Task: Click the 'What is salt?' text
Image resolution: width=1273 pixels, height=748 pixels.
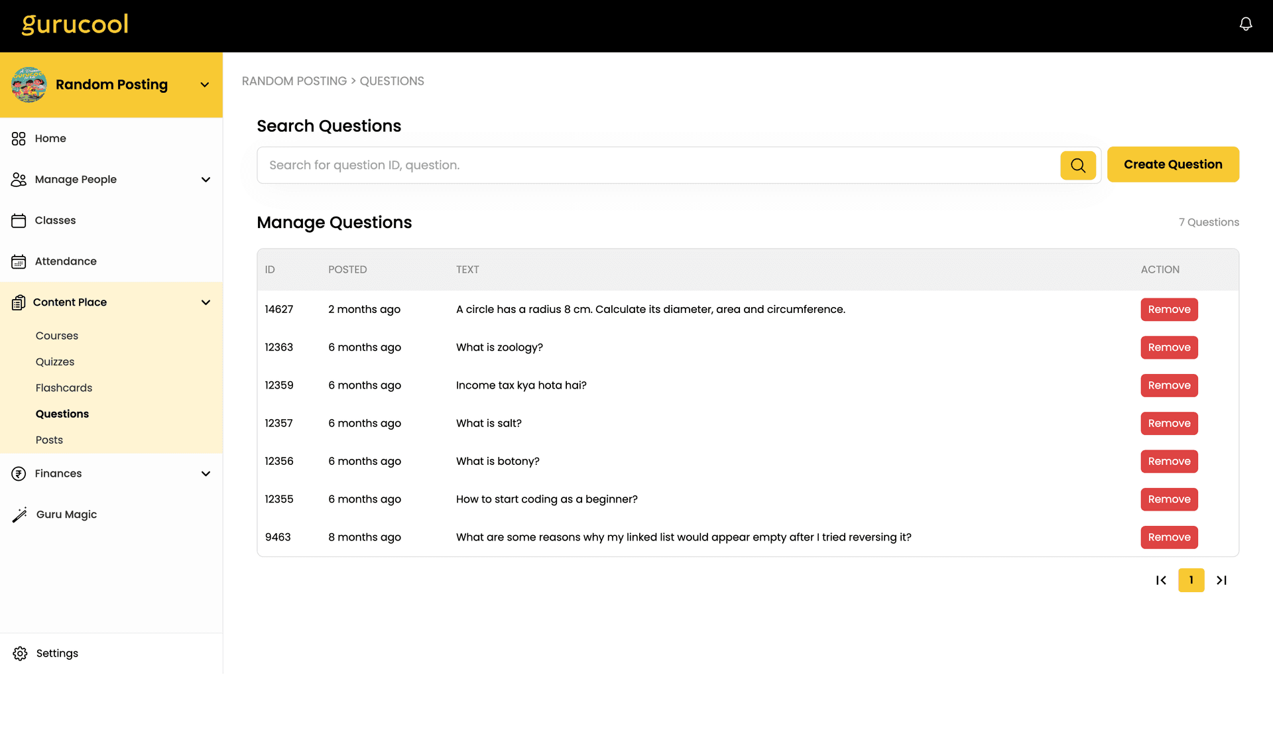Action: click(x=489, y=423)
